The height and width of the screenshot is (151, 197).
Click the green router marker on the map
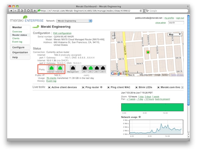point(148,52)
